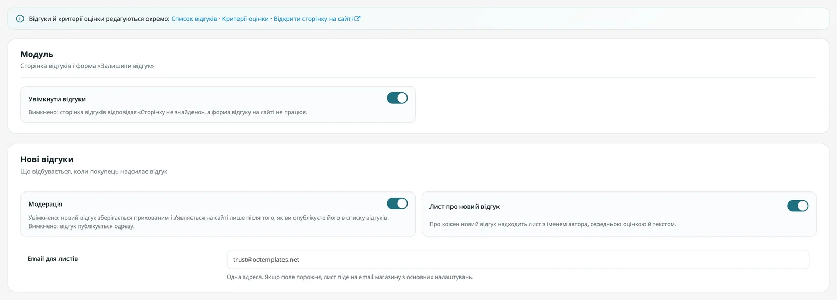Click the info icon in the notice banner
The width and height of the screenshot is (837, 300).
click(20, 19)
